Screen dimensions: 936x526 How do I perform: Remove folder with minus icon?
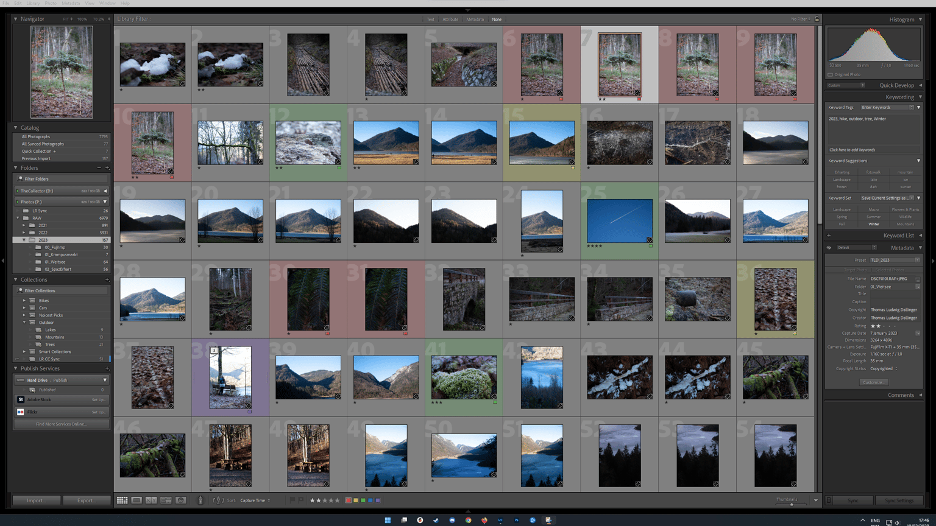pos(99,168)
